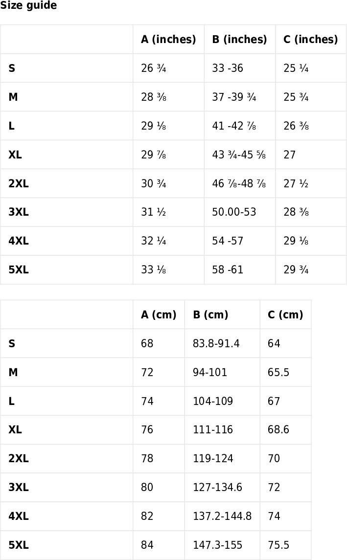Image resolution: width=347 pixels, height=560 pixels.
Task: Select the 29 ⅛ cell in 4XL row
Action: point(296,241)
